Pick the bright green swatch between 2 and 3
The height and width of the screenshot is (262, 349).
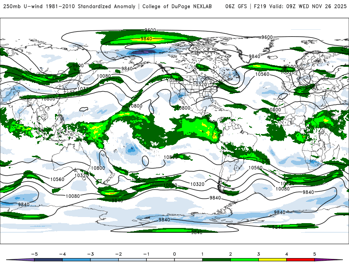click(244, 260)
